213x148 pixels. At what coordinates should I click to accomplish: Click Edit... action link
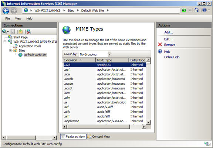[x=168, y=39]
